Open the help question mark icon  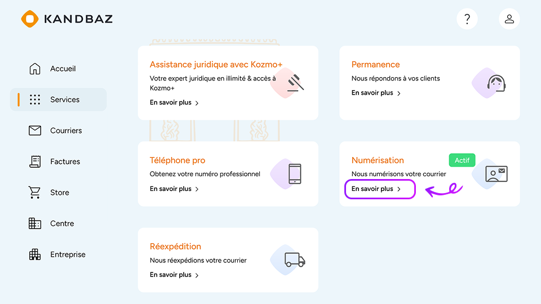pyautogui.click(x=467, y=19)
